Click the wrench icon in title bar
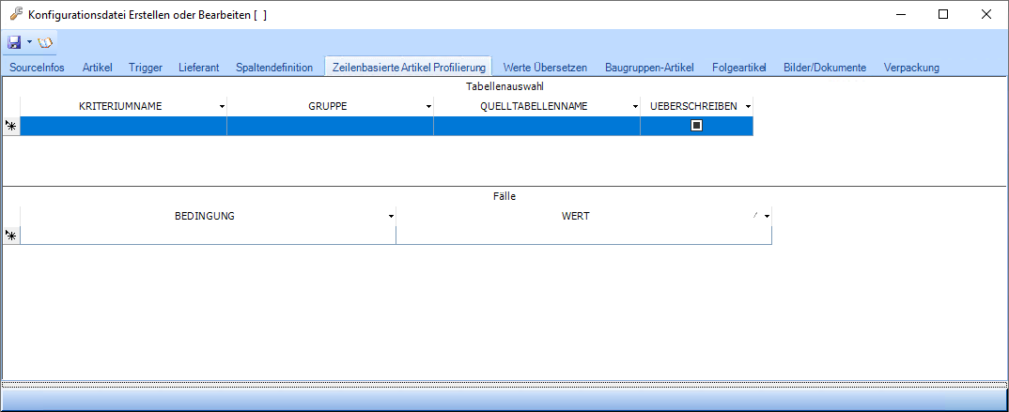The height and width of the screenshot is (412, 1009). click(x=15, y=14)
